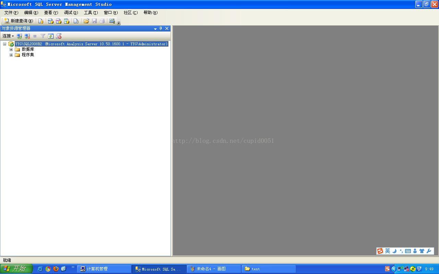Click the 9:49 system clock
This screenshot has height=274, width=439.
[x=429, y=269]
